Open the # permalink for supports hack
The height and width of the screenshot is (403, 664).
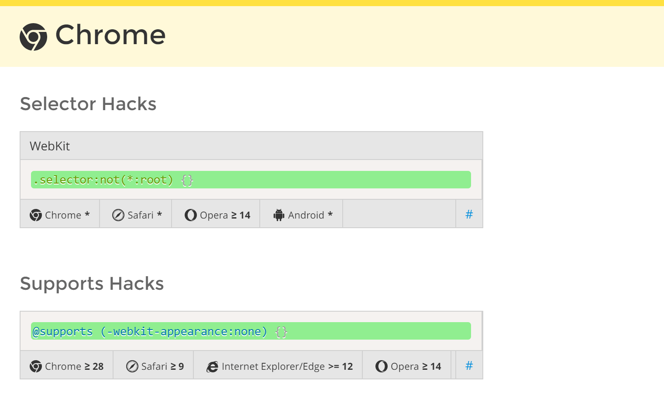point(469,365)
